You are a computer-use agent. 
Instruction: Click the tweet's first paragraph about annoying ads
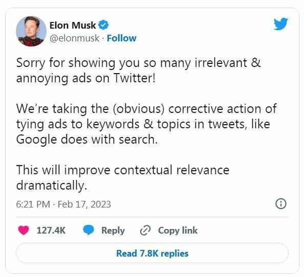139,71
